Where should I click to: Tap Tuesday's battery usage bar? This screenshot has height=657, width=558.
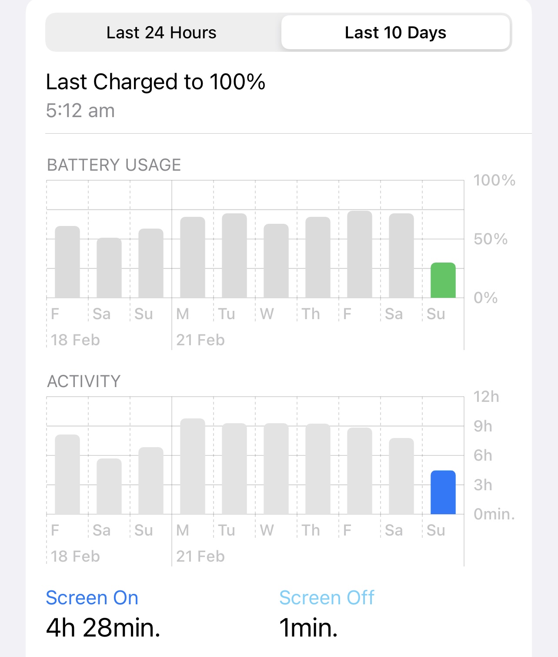coord(234,256)
